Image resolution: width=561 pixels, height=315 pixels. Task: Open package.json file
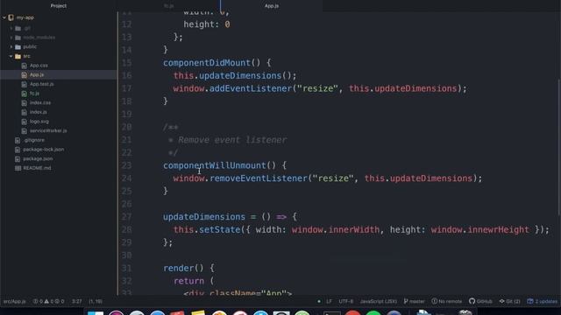point(38,158)
